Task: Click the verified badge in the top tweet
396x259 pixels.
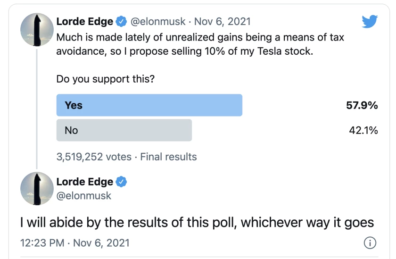Action: (x=122, y=21)
